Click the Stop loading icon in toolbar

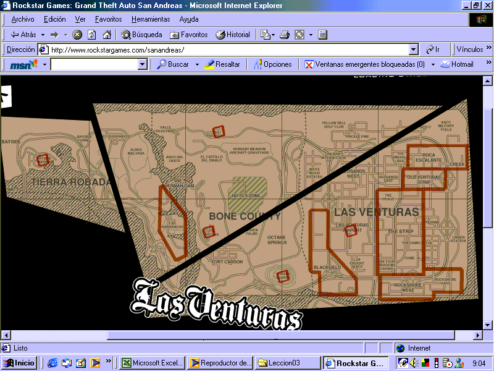click(77, 35)
